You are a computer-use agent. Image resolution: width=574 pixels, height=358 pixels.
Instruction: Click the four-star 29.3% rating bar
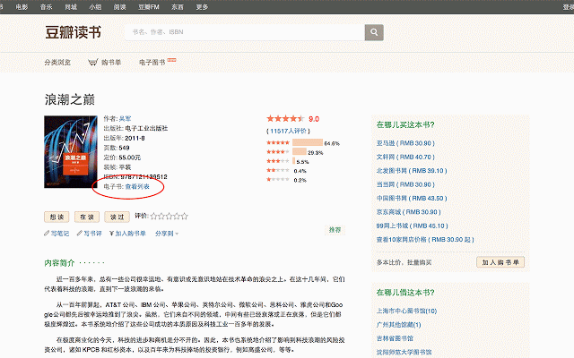(300, 151)
